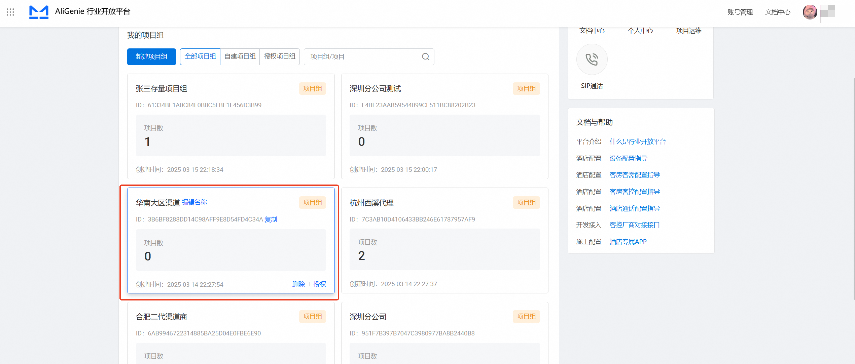Click the ID of 杭州西溪代理
This screenshot has height=364, width=855.
[412, 219]
